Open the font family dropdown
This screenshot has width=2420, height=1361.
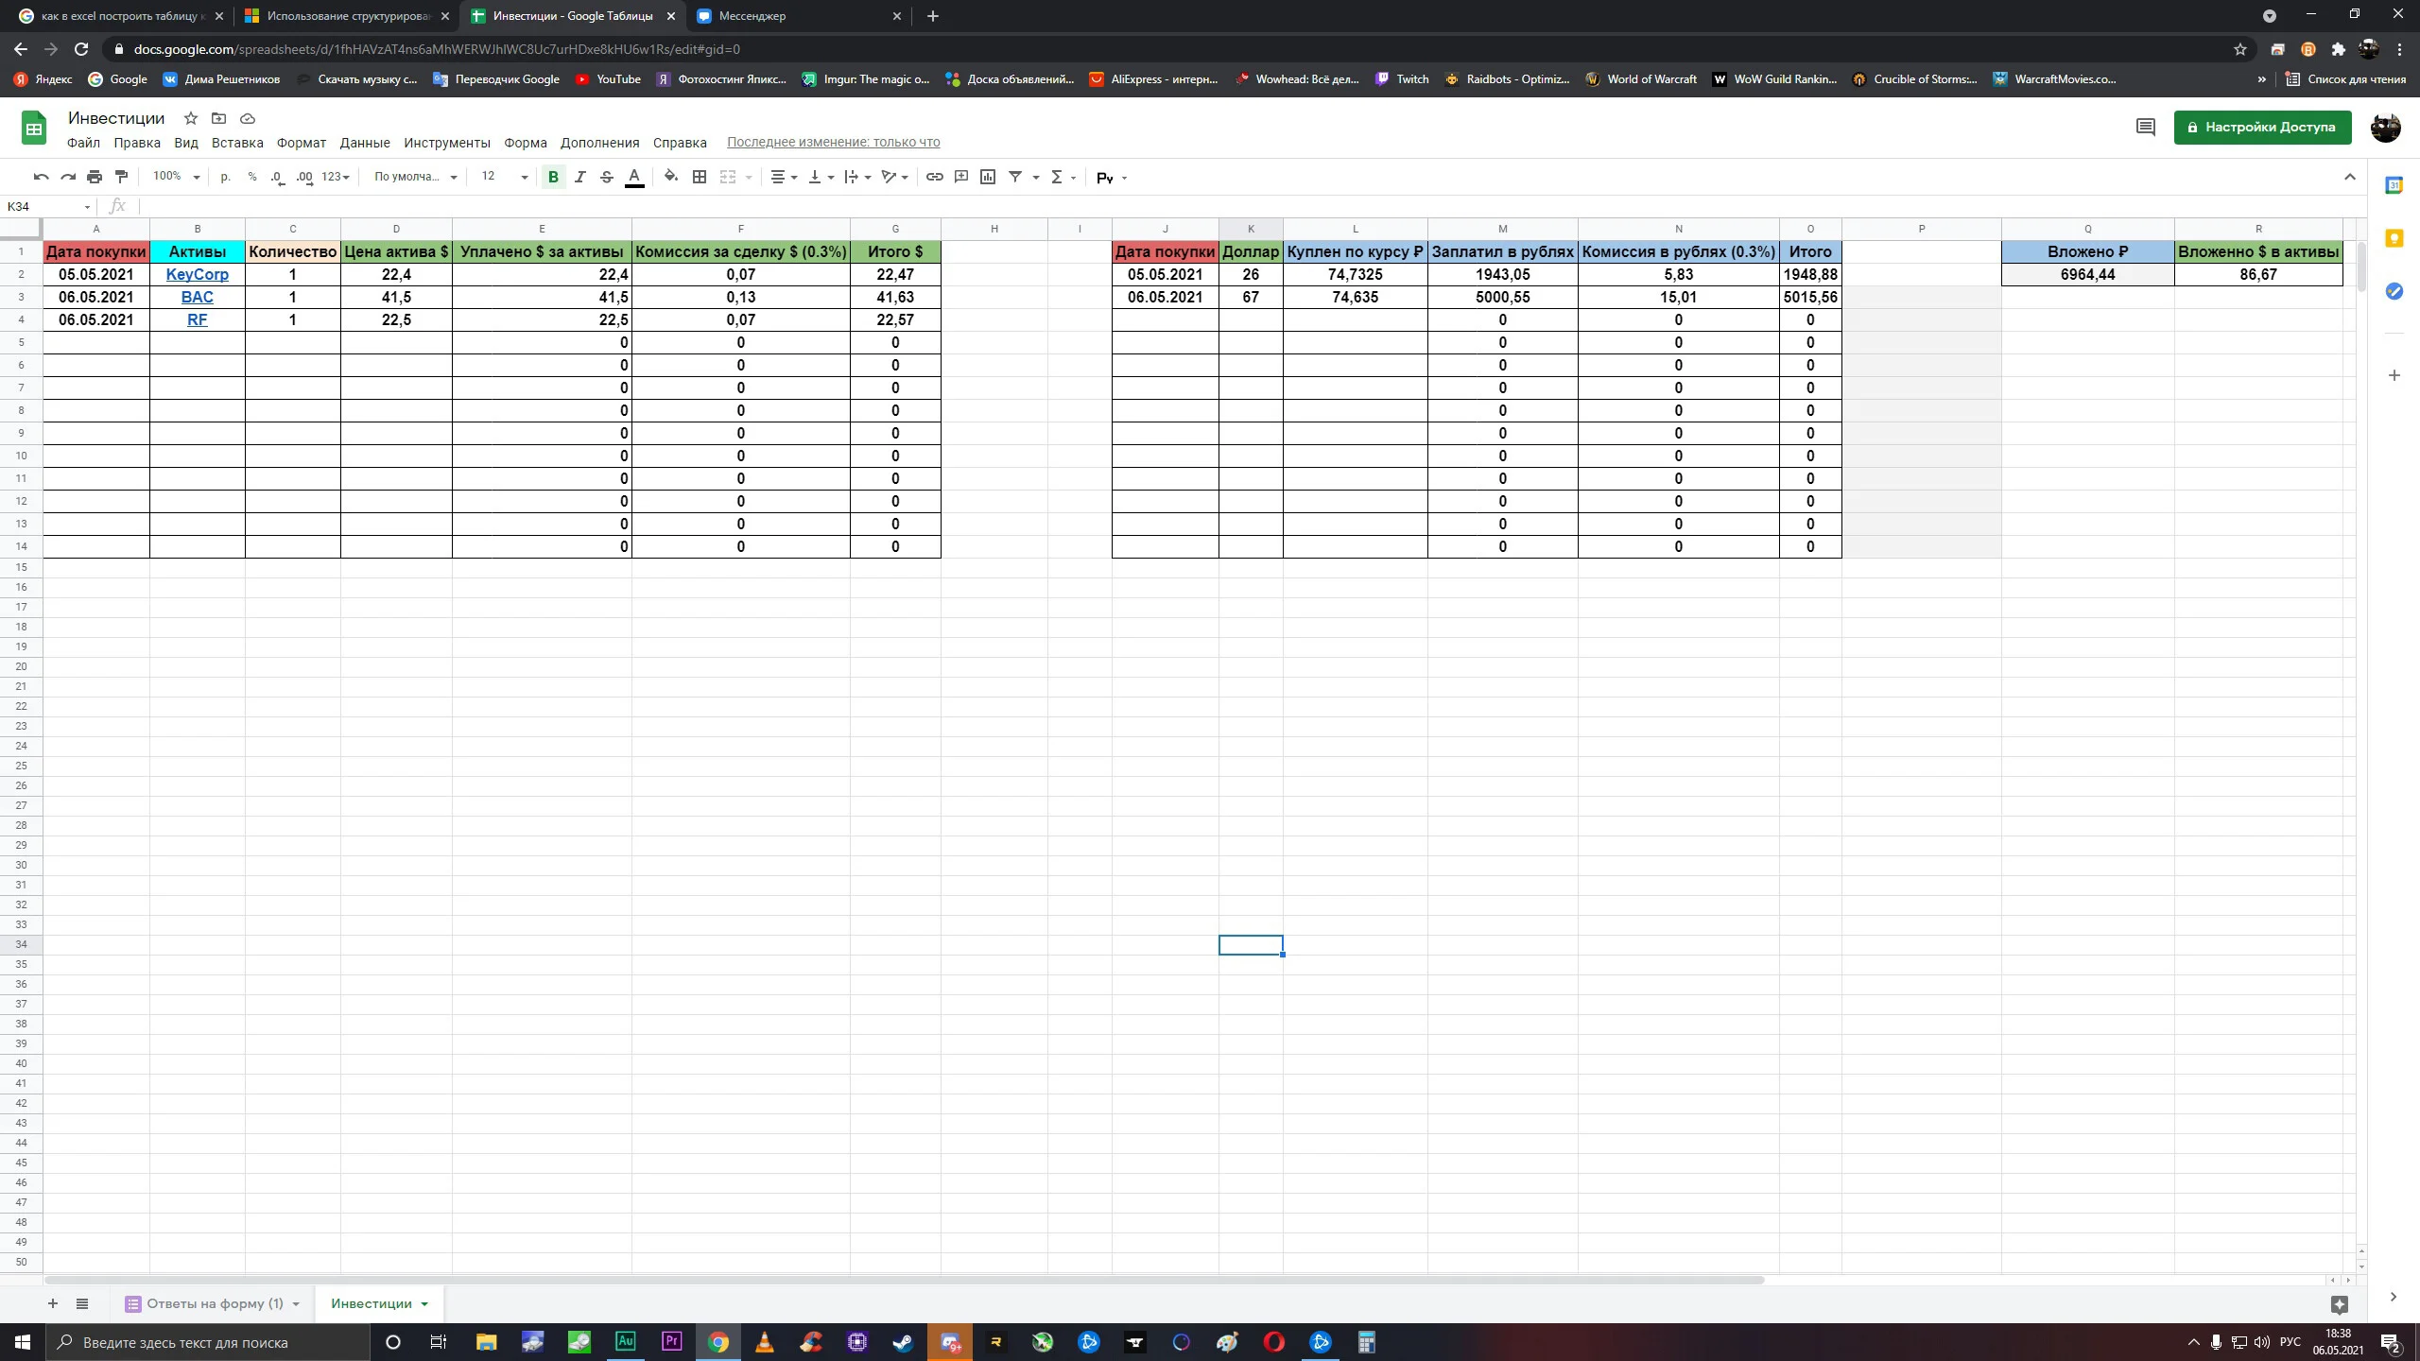[415, 177]
